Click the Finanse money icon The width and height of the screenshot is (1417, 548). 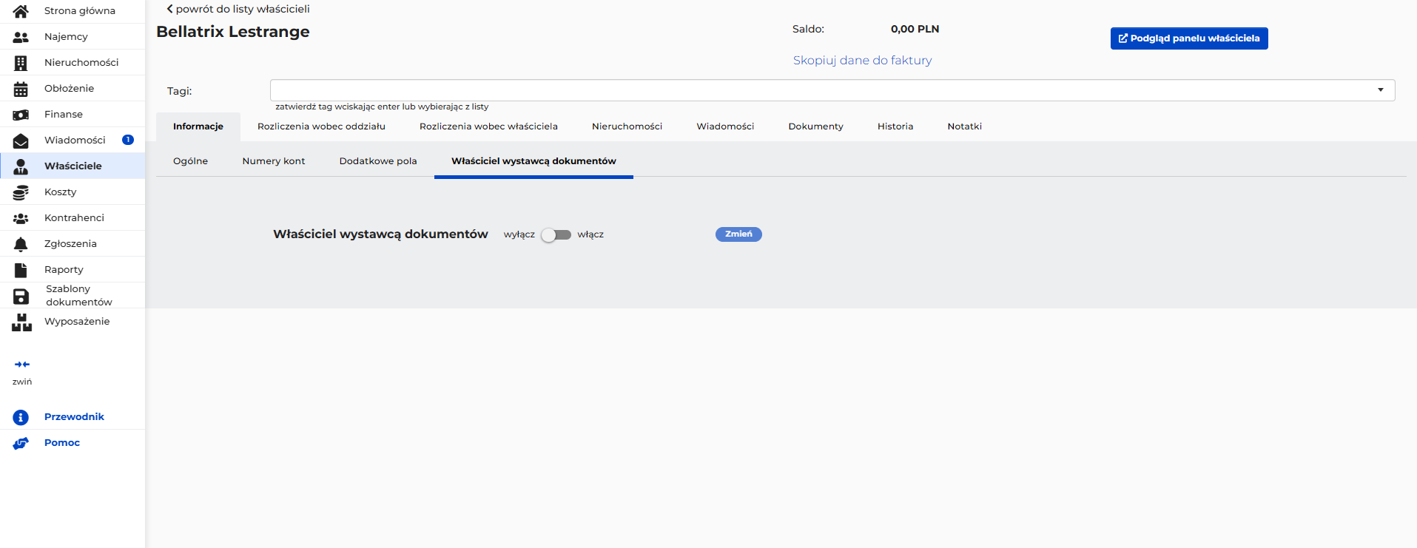pyautogui.click(x=21, y=115)
